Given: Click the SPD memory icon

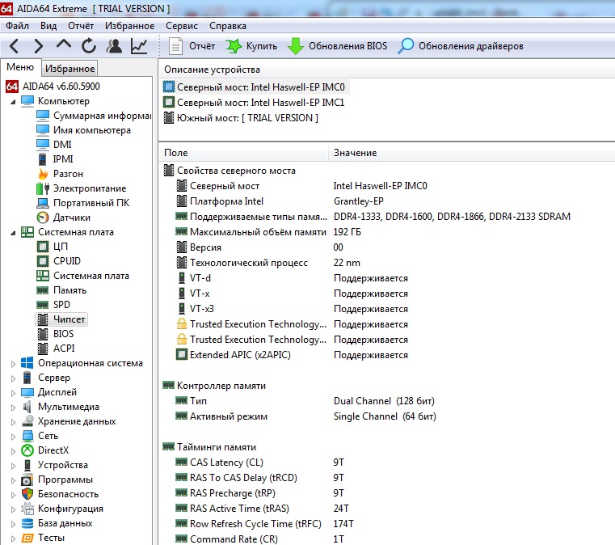Looking at the screenshot, I should coord(43,305).
